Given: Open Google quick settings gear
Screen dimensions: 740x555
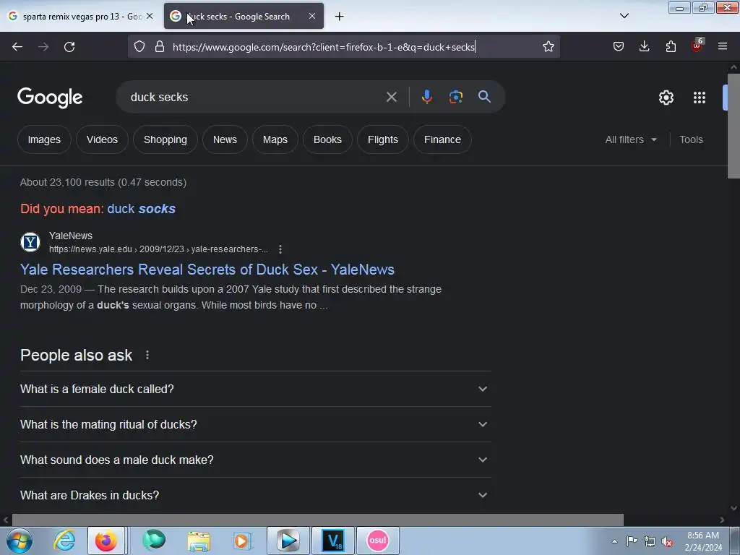Looking at the screenshot, I should (x=666, y=98).
